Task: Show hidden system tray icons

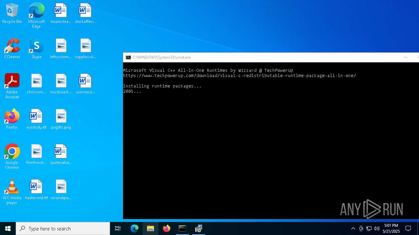Action: coord(353,228)
